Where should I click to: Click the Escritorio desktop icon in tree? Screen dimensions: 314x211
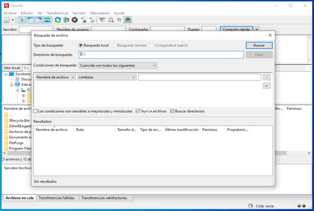(x=12, y=74)
